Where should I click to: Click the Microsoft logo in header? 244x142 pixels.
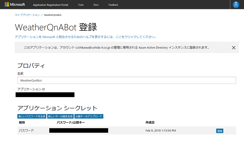click(x=15, y=5)
